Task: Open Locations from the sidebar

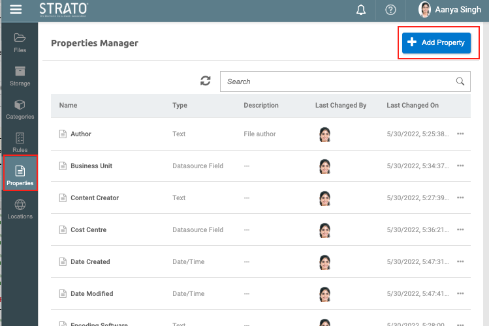Action: (x=20, y=209)
